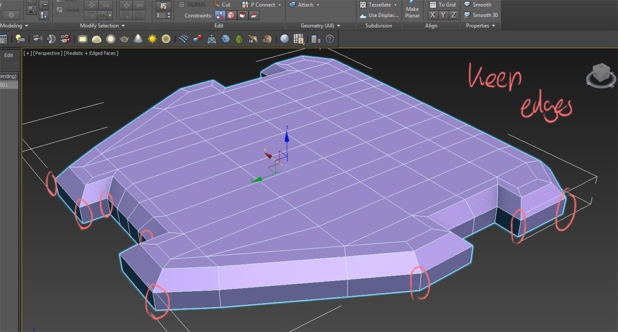Click the teapot icon

(x=124, y=39)
